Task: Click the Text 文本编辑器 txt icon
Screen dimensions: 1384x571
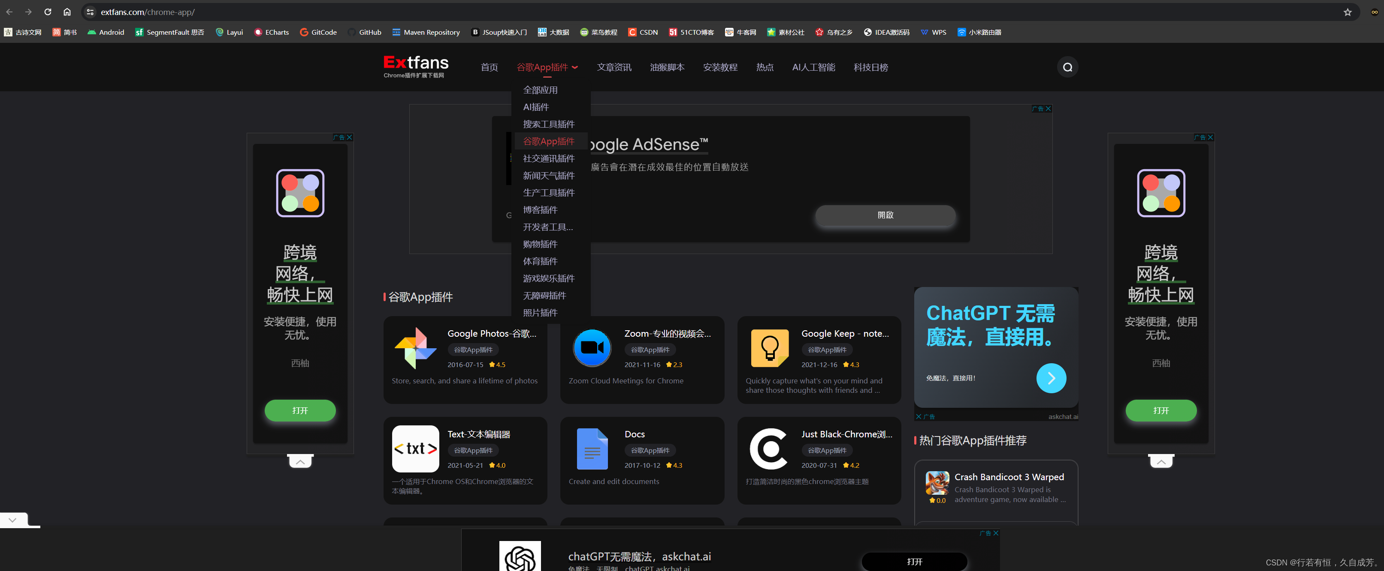Action: tap(415, 448)
